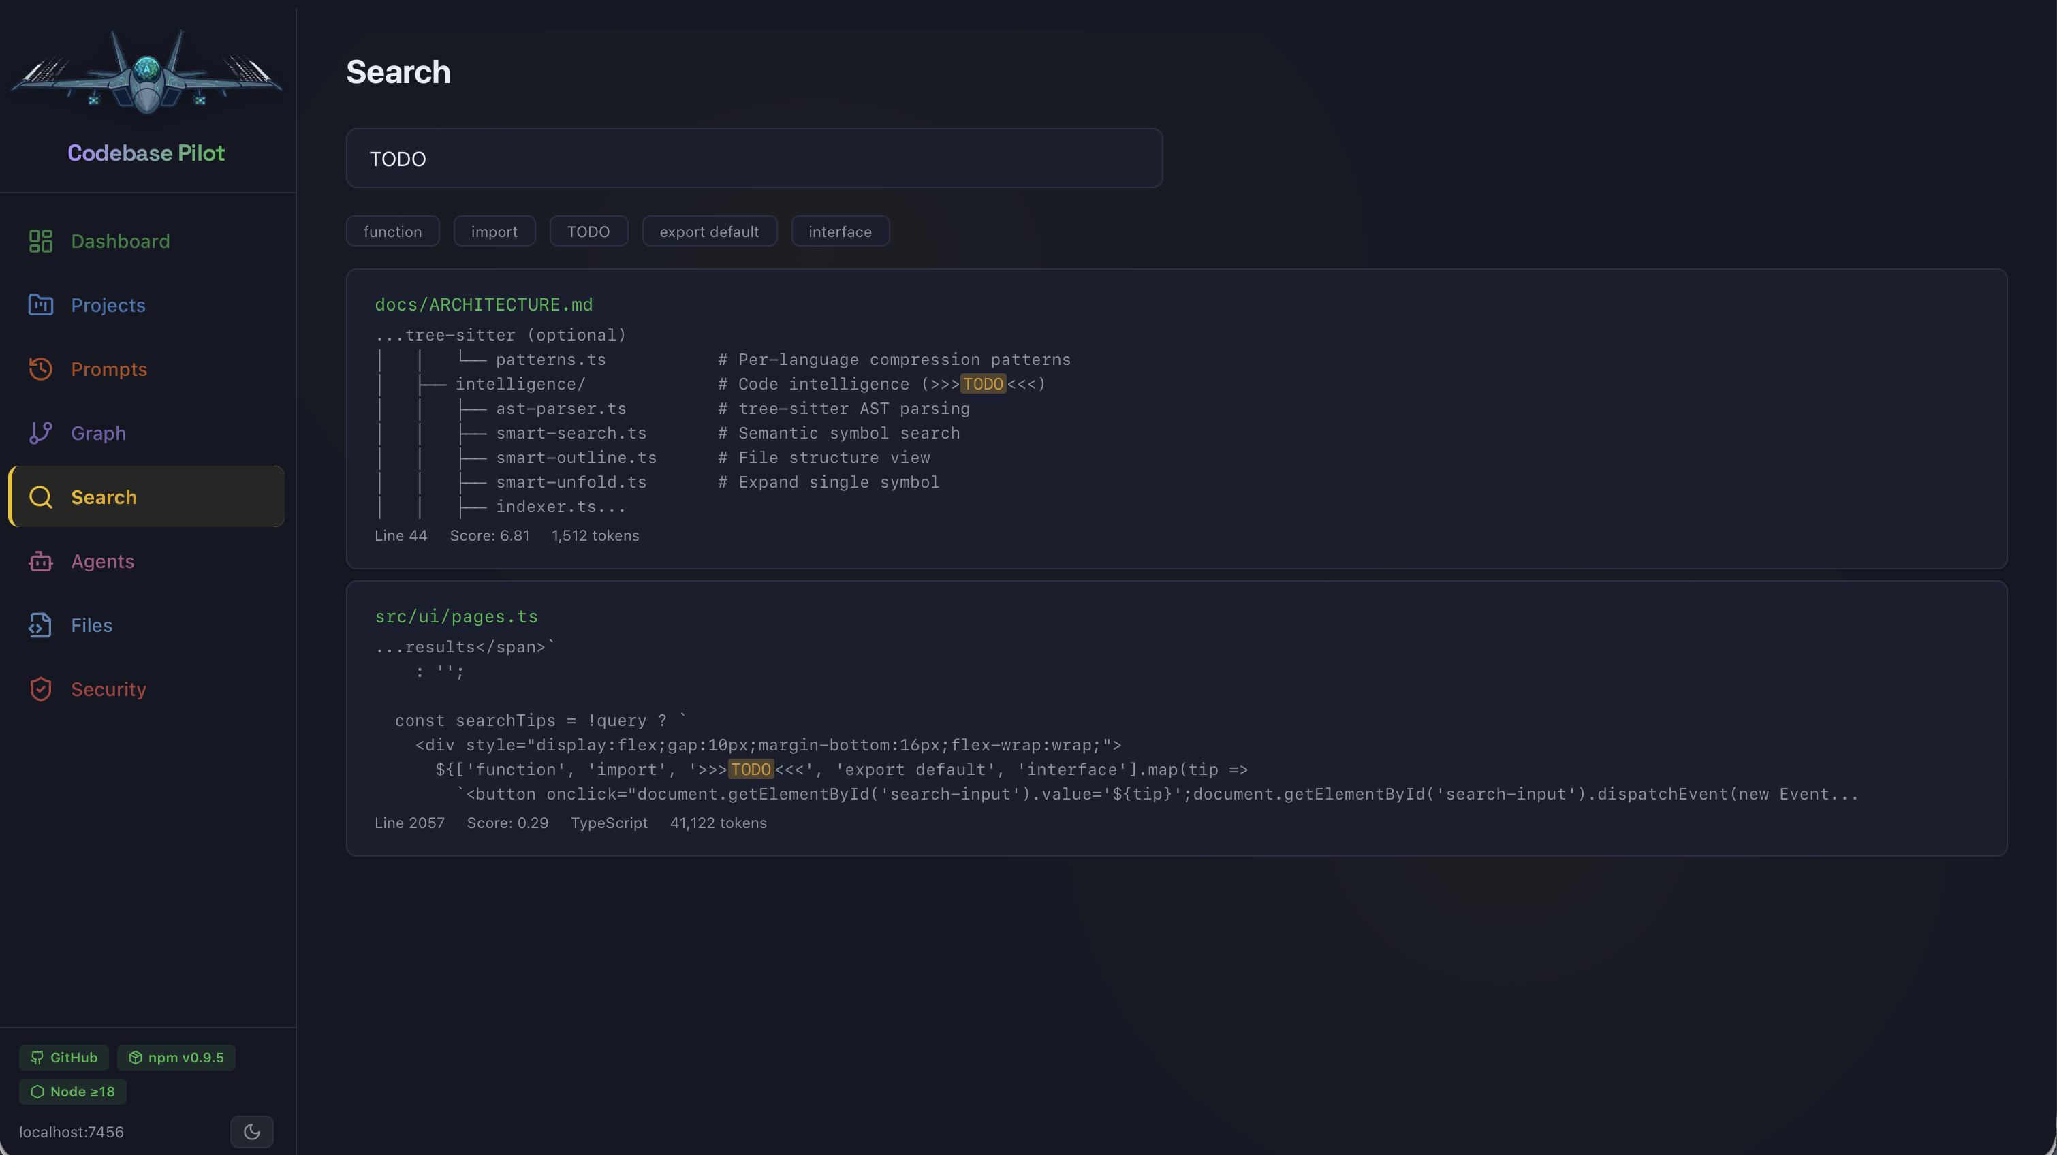2057x1155 pixels.
Task: Click the Files code-document icon
Action: click(x=41, y=625)
